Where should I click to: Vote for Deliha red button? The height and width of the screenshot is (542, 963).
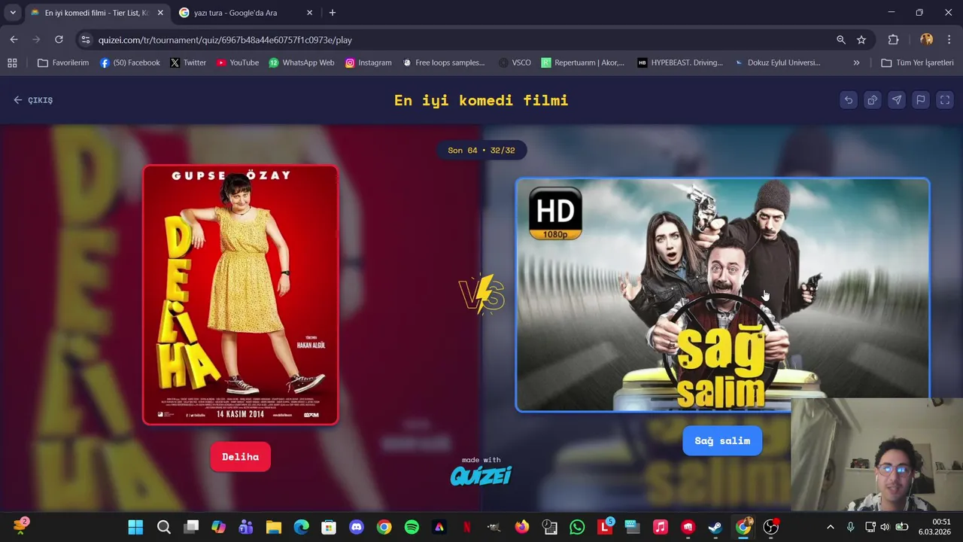pyautogui.click(x=240, y=457)
